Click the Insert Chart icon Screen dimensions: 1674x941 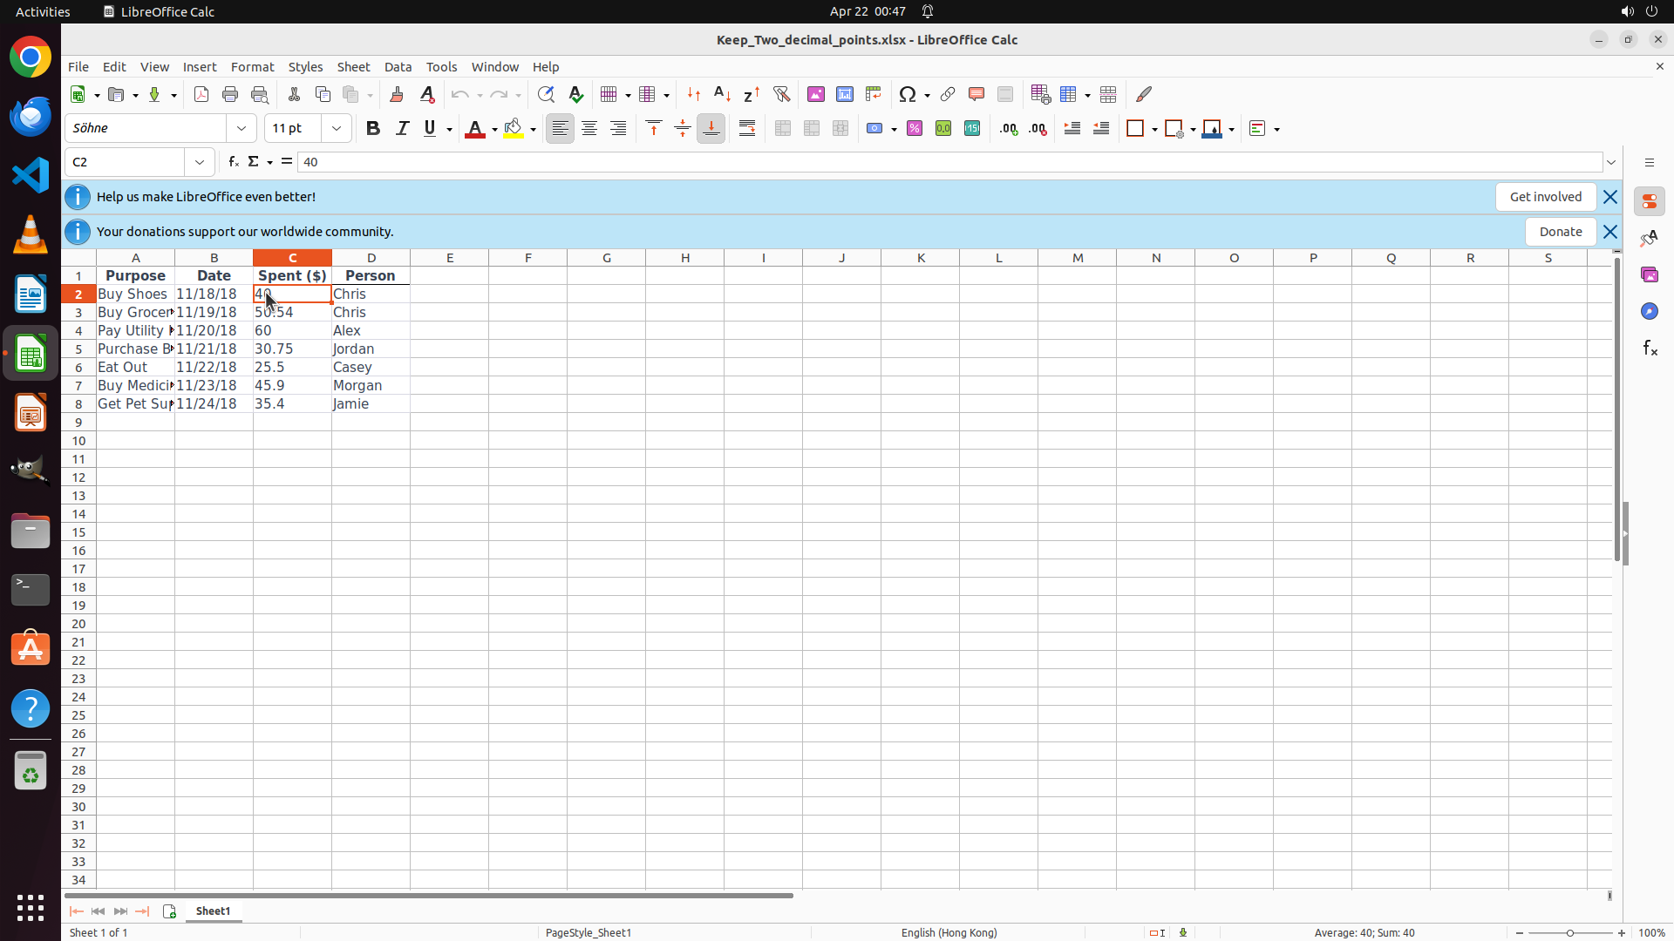845,94
